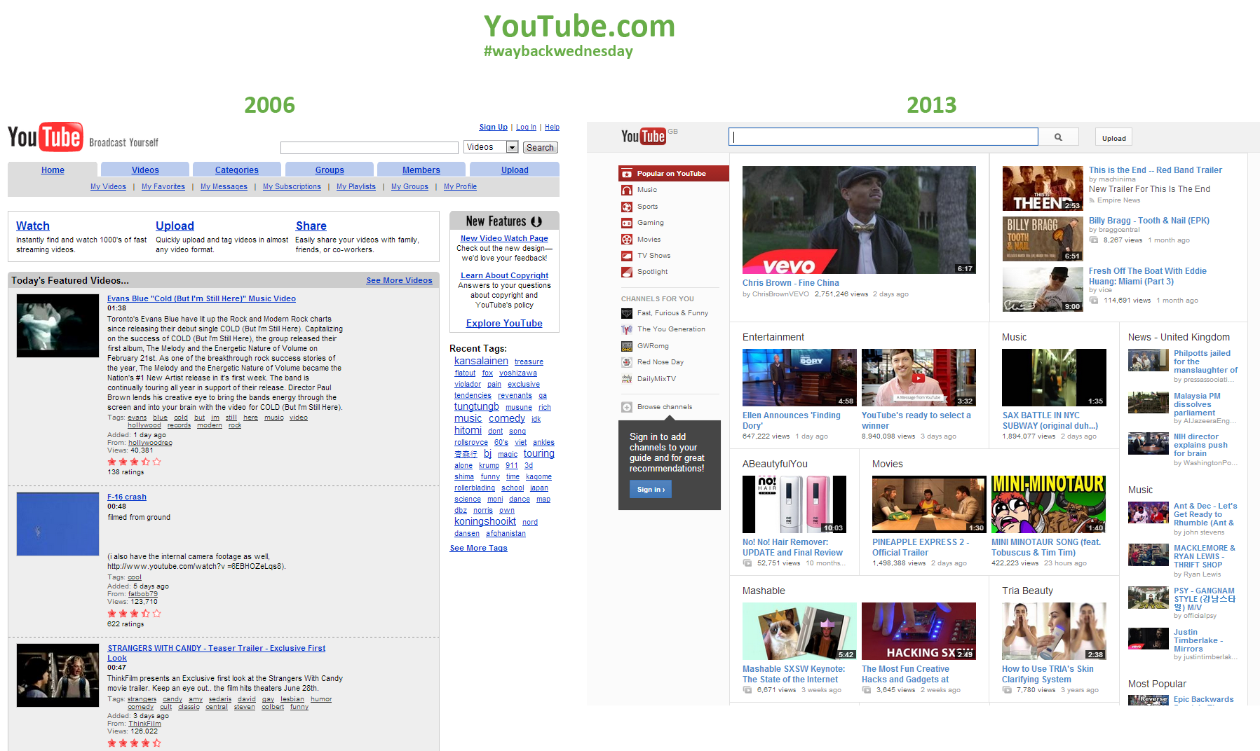Open the GWRomg channel icon
1260x751 pixels.
(627, 346)
